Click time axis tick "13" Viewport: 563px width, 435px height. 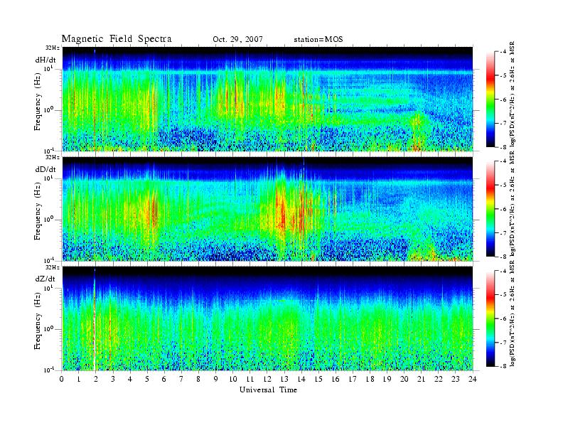(x=284, y=379)
